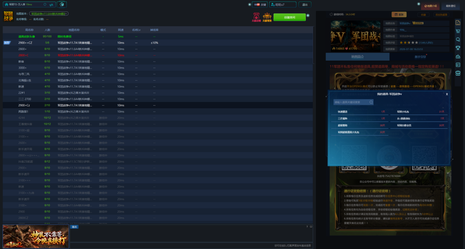Click the item keyword search field
Screen dimensions: 465x249
point(353,102)
